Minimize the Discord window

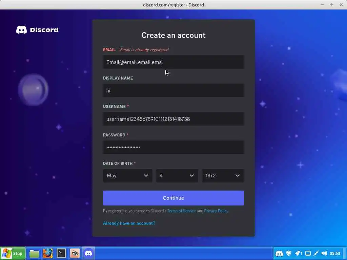[x=322, y=5]
